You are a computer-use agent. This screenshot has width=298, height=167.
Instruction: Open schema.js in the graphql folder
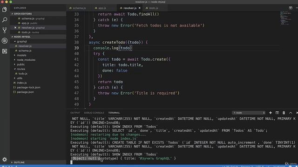pyautogui.click(x=38, y=51)
